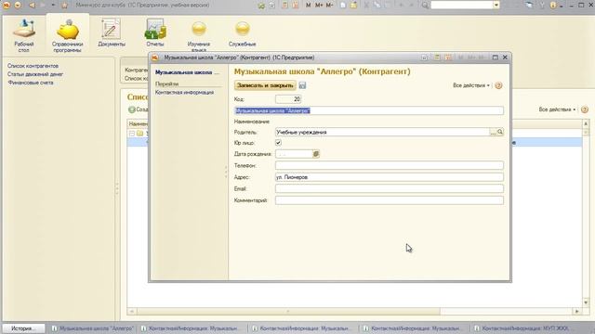The height and width of the screenshot is (334, 595).
Task: Open Список контрагентов link
Action: pos(33,66)
